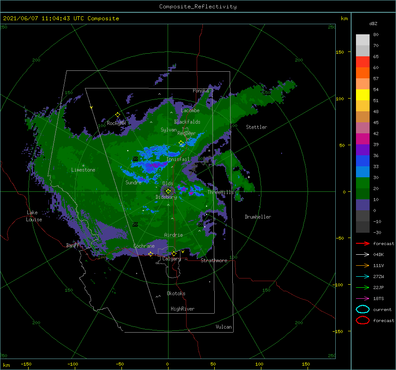Screen dimensions: 396x370
Task: Select the blue 33-36 dBZ color swatch
Action: click(363, 161)
